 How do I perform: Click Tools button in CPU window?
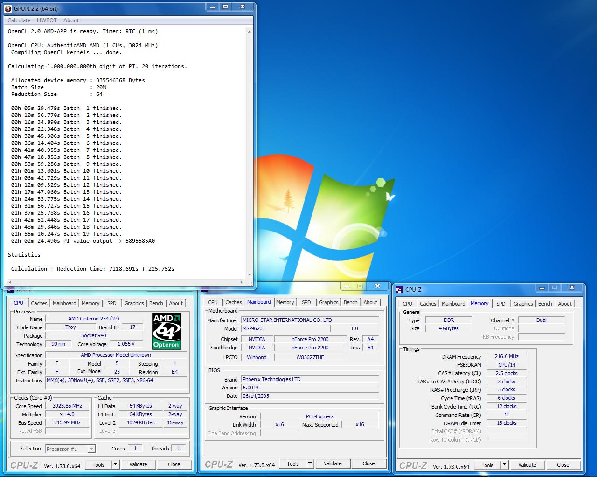pyautogui.click(x=98, y=464)
